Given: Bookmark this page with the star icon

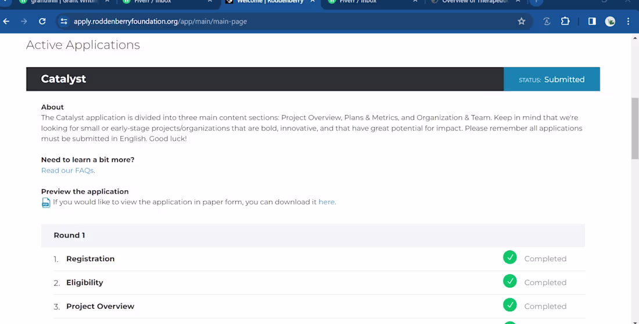Looking at the screenshot, I should pos(521,21).
